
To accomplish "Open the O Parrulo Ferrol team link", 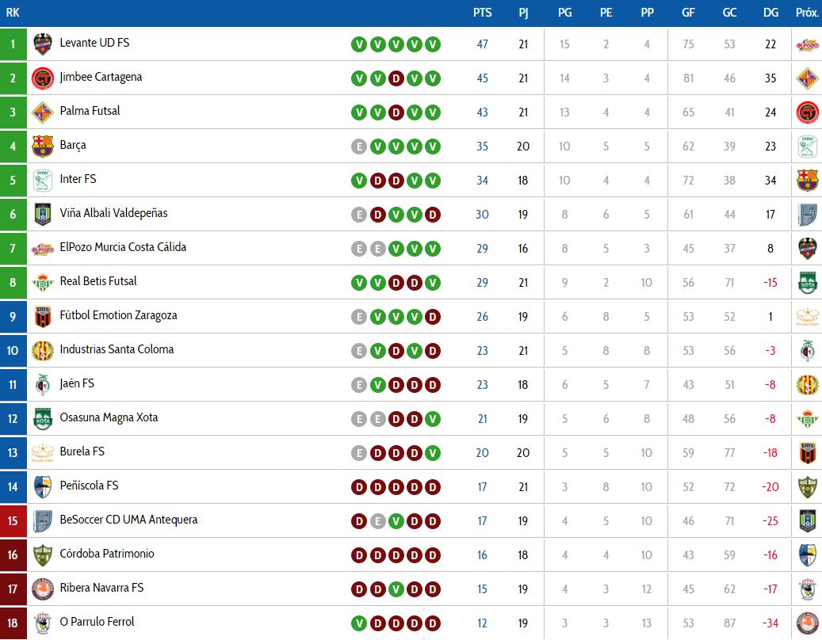I will 97,622.
